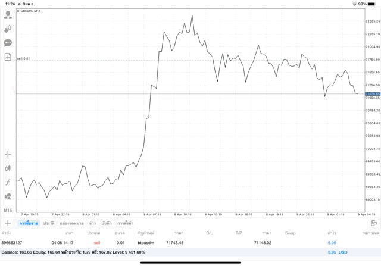The width and height of the screenshot is (381, 266).
Task: Open the chat messages bubble icon
Action: tap(8, 43)
